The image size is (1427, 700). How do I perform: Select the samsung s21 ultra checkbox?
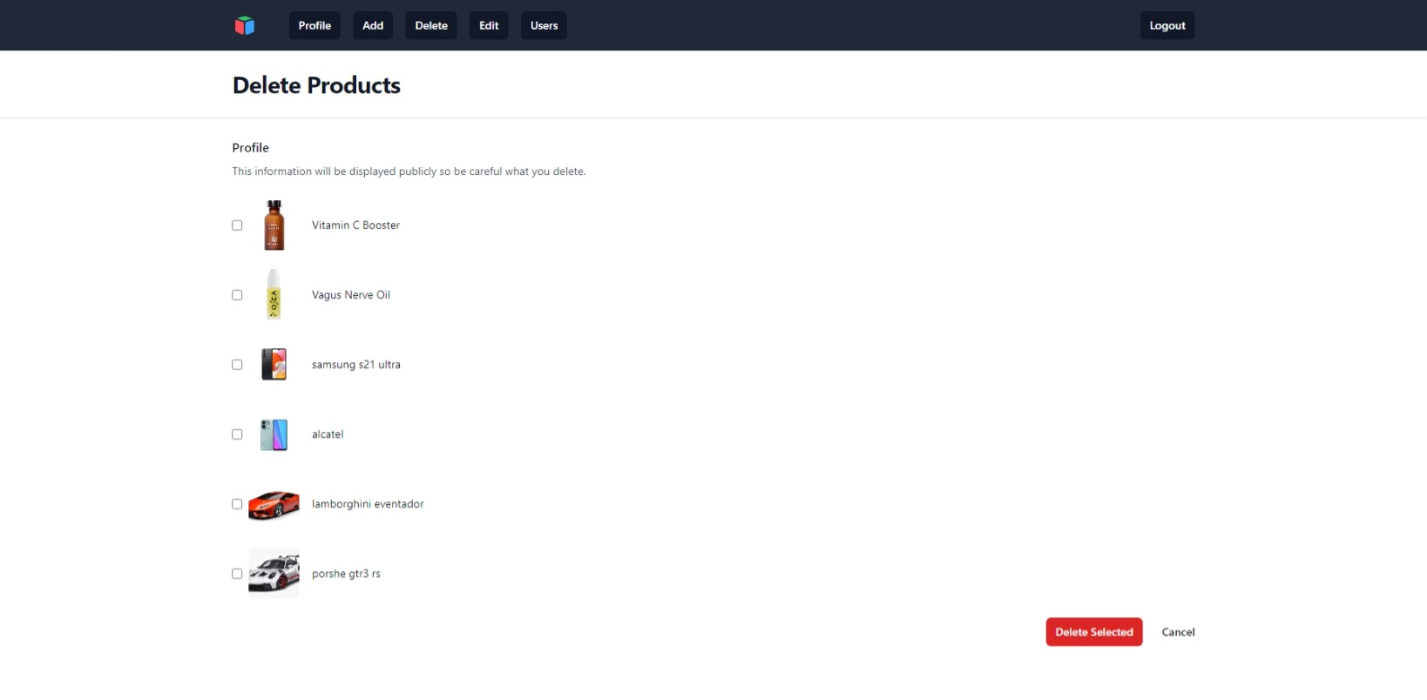(x=237, y=365)
